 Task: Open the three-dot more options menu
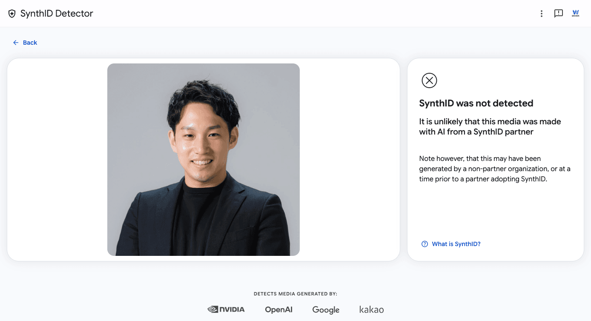coord(542,14)
